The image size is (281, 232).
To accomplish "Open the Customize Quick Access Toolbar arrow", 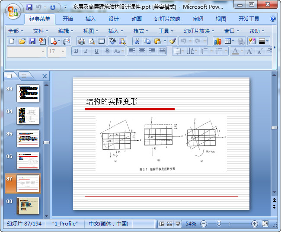I will point(65,7).
